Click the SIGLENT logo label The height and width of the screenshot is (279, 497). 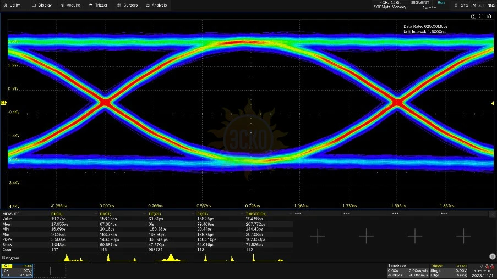pyautogui.click(x=420, y=3)
